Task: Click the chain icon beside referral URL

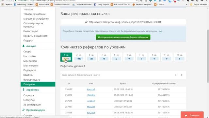Action: (86, 22)
